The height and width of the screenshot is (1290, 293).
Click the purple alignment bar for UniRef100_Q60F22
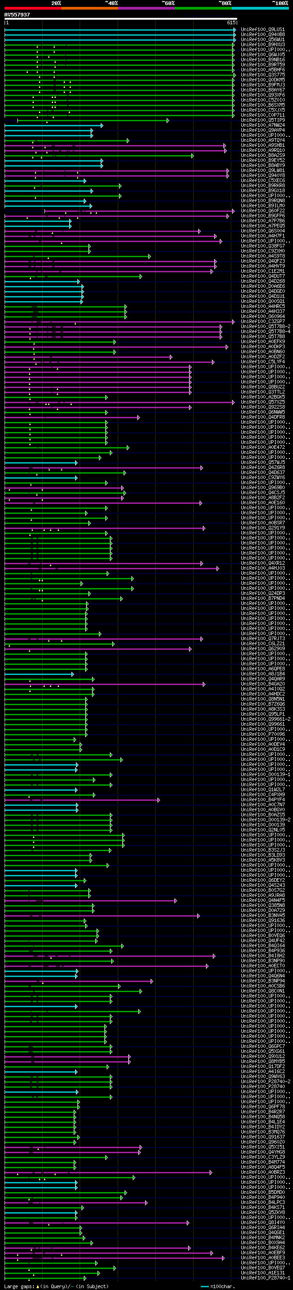pyautogui.click(x=139, y=211)
